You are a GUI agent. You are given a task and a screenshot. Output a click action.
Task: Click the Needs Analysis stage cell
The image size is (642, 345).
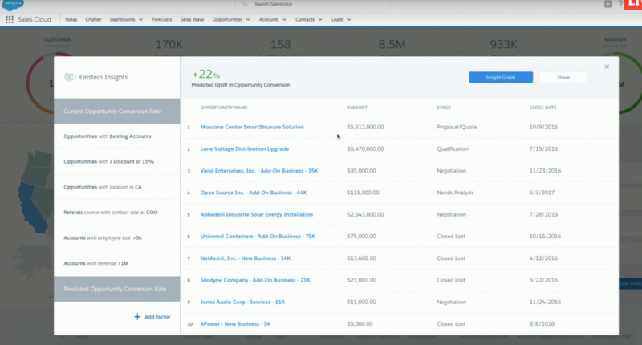(455, 193)
